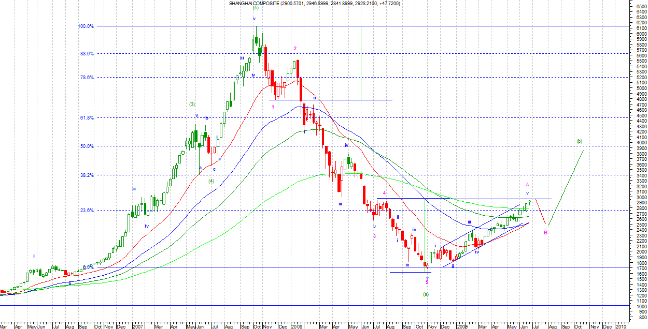Click the pink wave A label
648x329 pixels.
click(527, 185)
